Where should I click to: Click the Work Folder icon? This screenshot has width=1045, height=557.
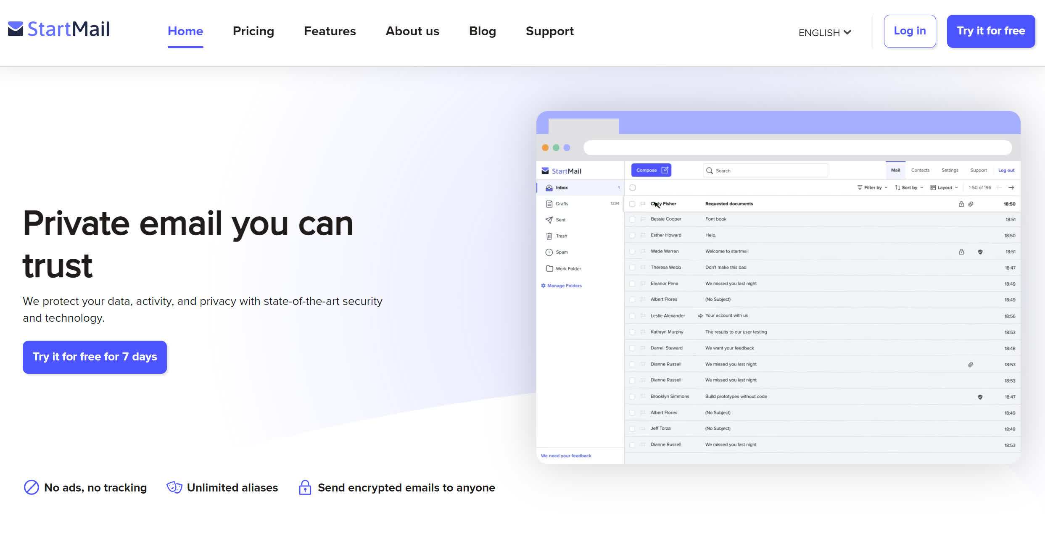click(549, 268)
